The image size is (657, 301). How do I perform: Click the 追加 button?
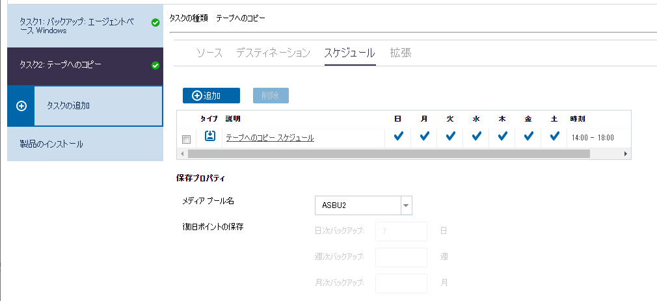point(211,96)
